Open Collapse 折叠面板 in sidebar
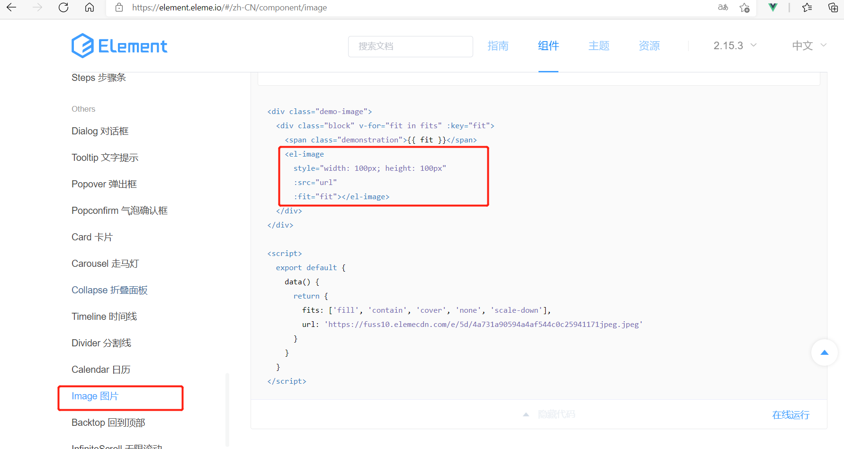 click(x=110, y=290)
